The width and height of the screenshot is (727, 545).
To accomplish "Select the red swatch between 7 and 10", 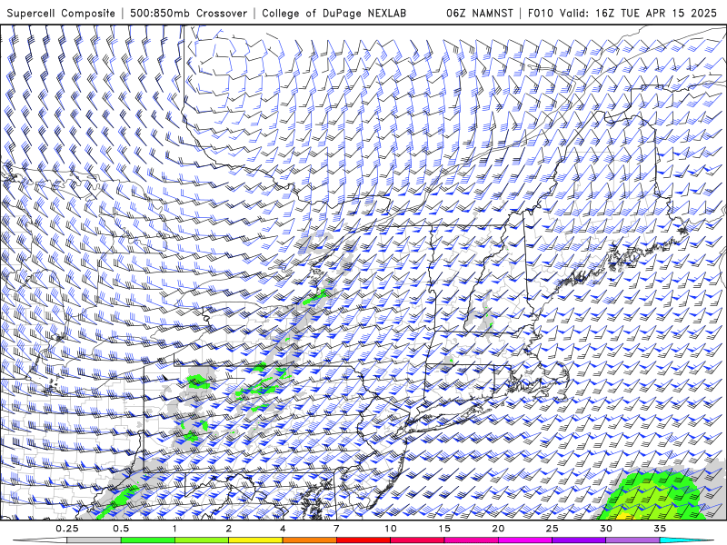I will coord(363,540).
